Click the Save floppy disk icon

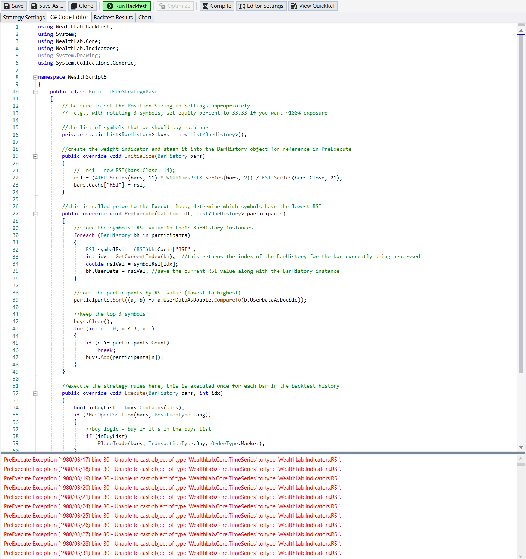pos(7,6)
